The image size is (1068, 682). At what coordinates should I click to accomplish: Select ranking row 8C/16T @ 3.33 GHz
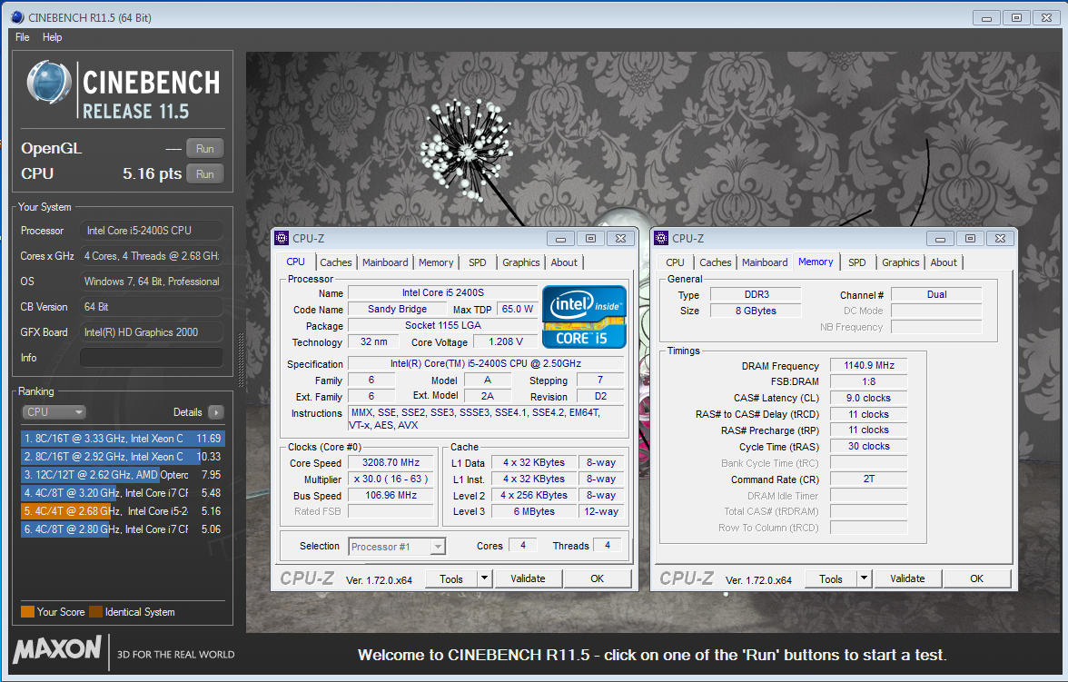coord(123,438)
